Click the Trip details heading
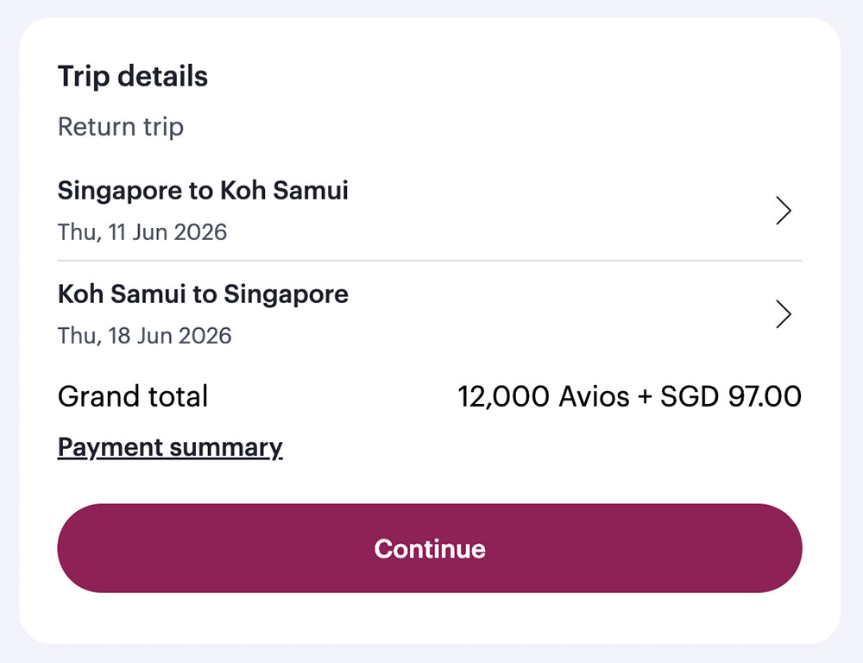 click(x=133, y=76)
